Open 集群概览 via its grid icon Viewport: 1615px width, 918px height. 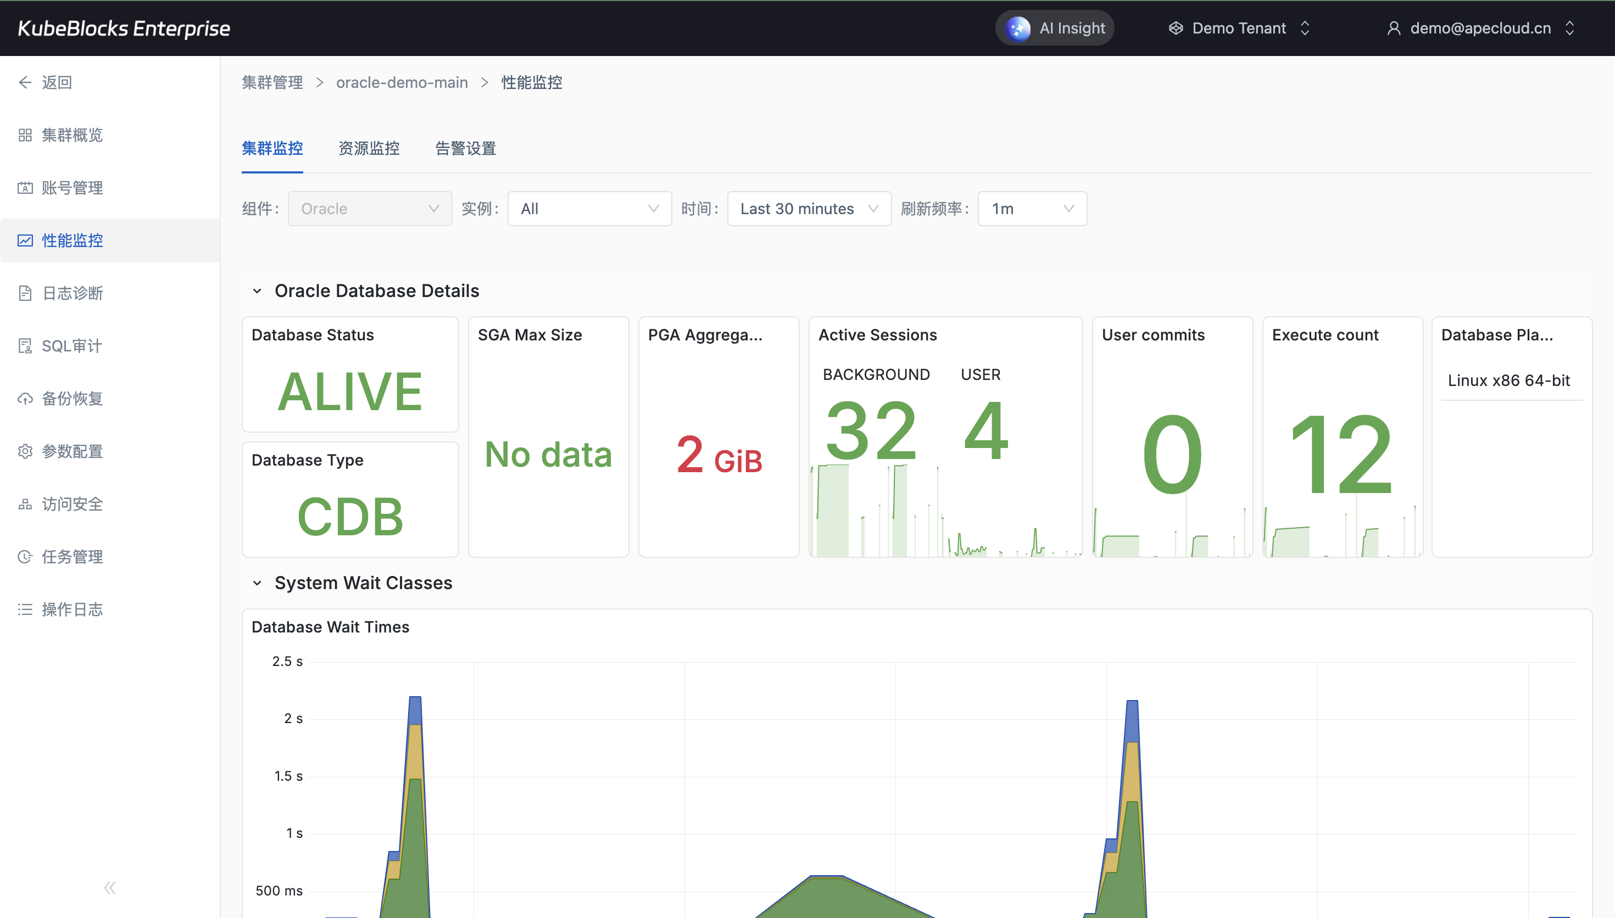[x=25, y=135]
